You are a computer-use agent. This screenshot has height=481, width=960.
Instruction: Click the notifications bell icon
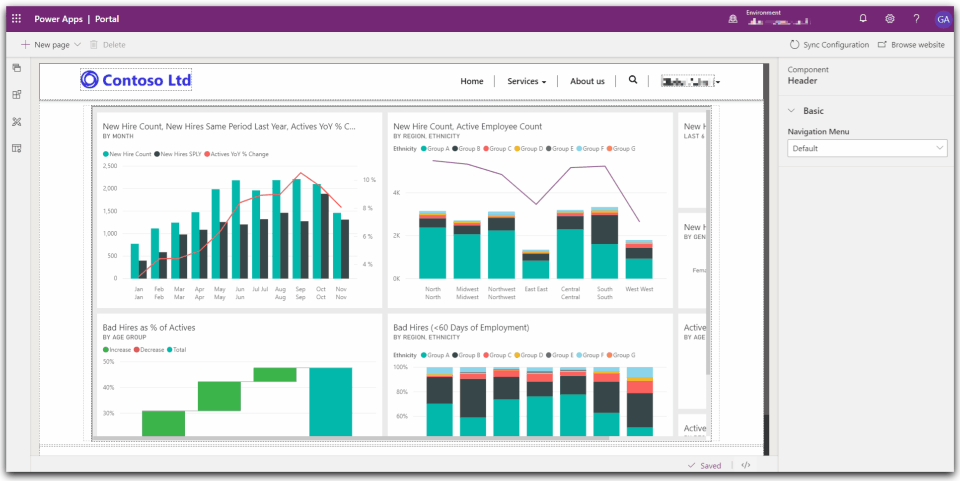pos(863,19)
